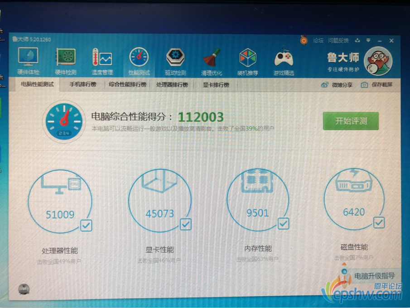Uncheck the 处理器性能 test checkbox
The image size is (410, 308).
tap(86, 226)
